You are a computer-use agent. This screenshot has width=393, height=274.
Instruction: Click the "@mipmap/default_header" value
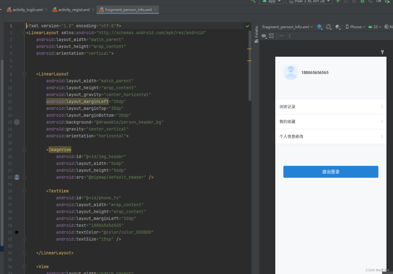(116, 177)
